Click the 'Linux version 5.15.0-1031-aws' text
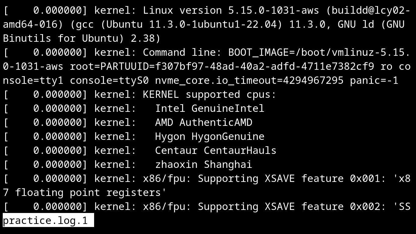Viewport: 416px width, 234px height. click(x=231, y=10)
